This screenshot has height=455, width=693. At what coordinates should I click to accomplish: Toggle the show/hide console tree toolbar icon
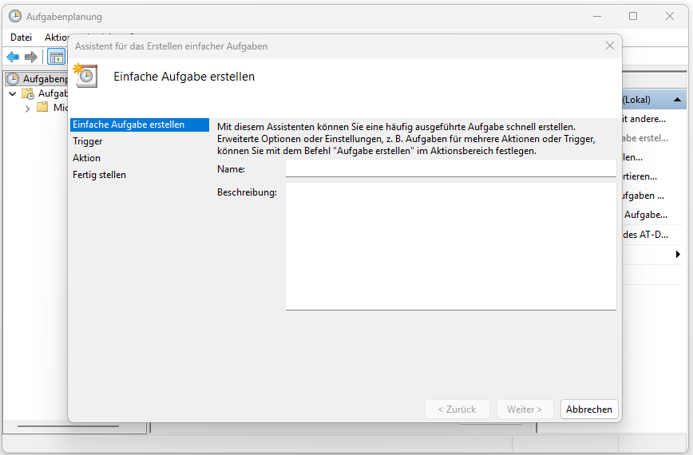point(56,57)
